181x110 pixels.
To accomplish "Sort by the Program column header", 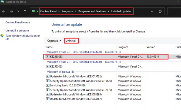I will click(x=123, y=47).
